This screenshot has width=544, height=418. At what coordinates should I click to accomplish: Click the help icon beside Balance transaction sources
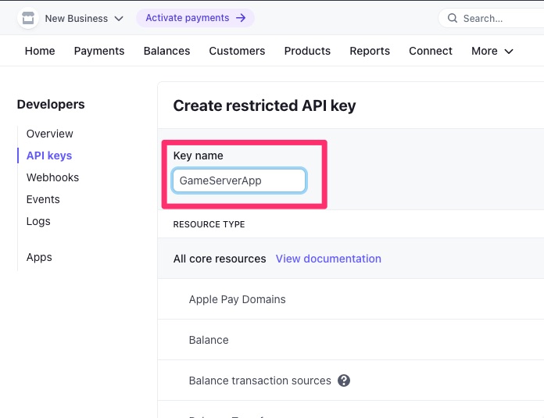343,380
